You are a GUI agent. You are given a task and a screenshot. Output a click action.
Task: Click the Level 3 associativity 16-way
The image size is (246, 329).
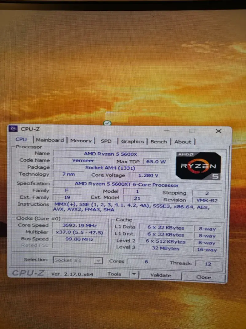tap(207, 250)
